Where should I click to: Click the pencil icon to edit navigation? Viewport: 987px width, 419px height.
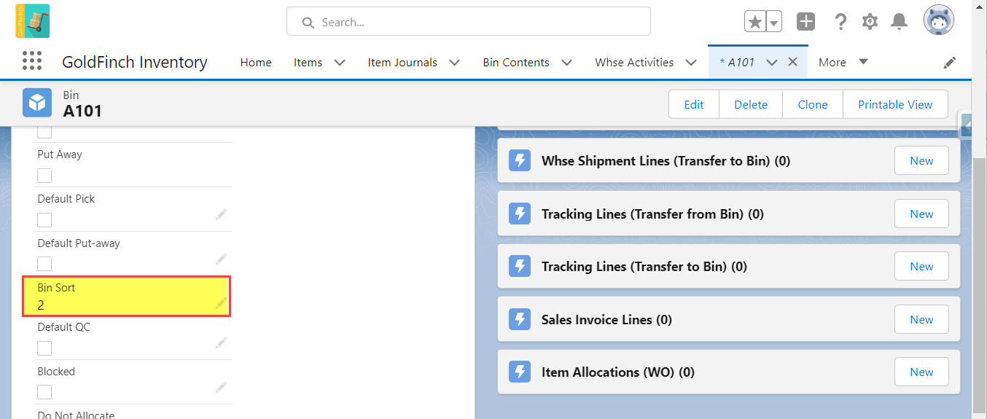(x=950, y=63)
